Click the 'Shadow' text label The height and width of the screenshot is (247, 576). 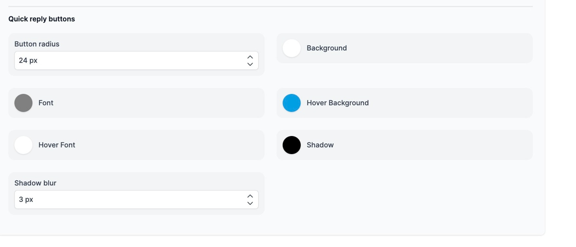320,145
